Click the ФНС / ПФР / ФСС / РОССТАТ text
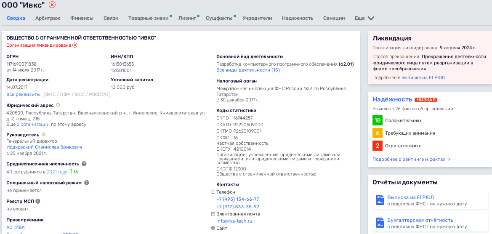492x234 pixels. click(x=77, y=94)
